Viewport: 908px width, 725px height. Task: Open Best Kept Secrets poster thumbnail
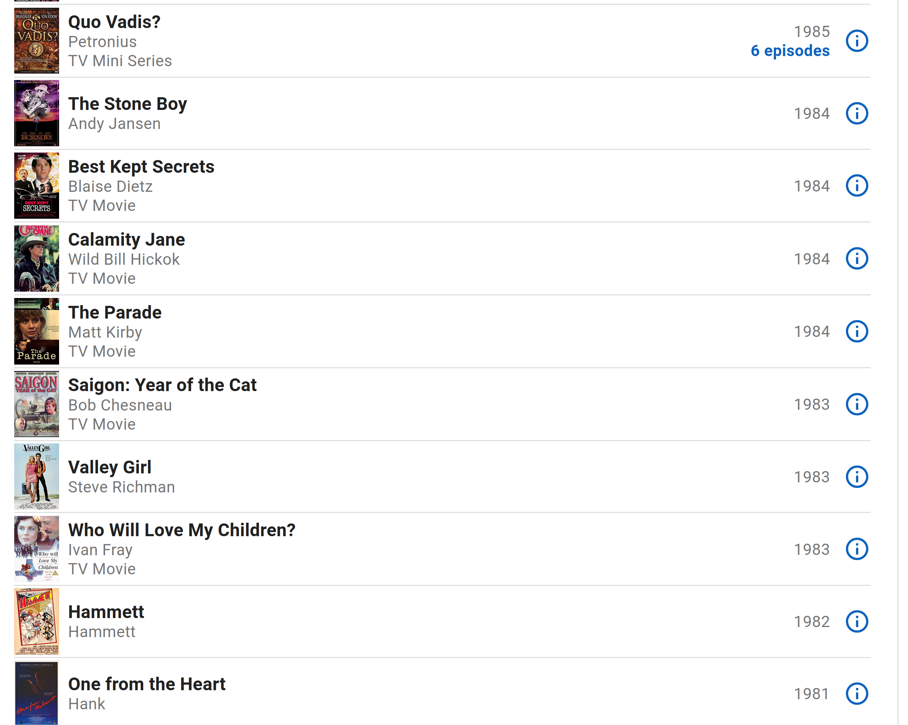pyautogui.click(x=37, y=186)
